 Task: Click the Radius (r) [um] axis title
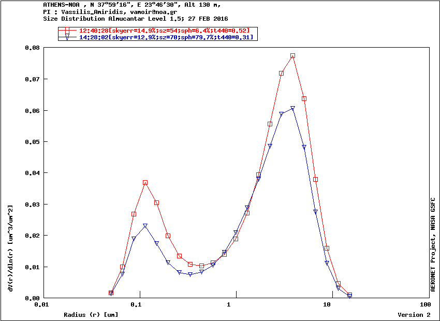pos(91,315)
